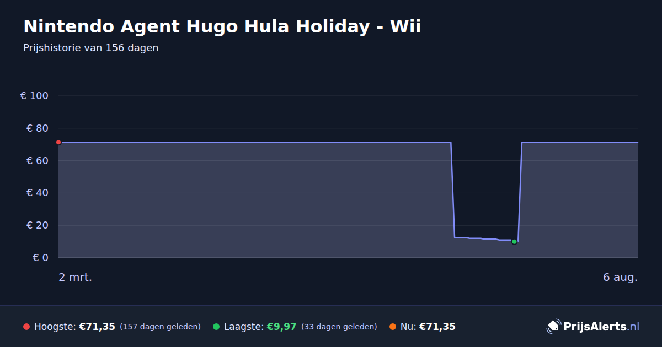Click the € 20 axis label
Viewport: 662px width, 347px height.
(38, 225)
